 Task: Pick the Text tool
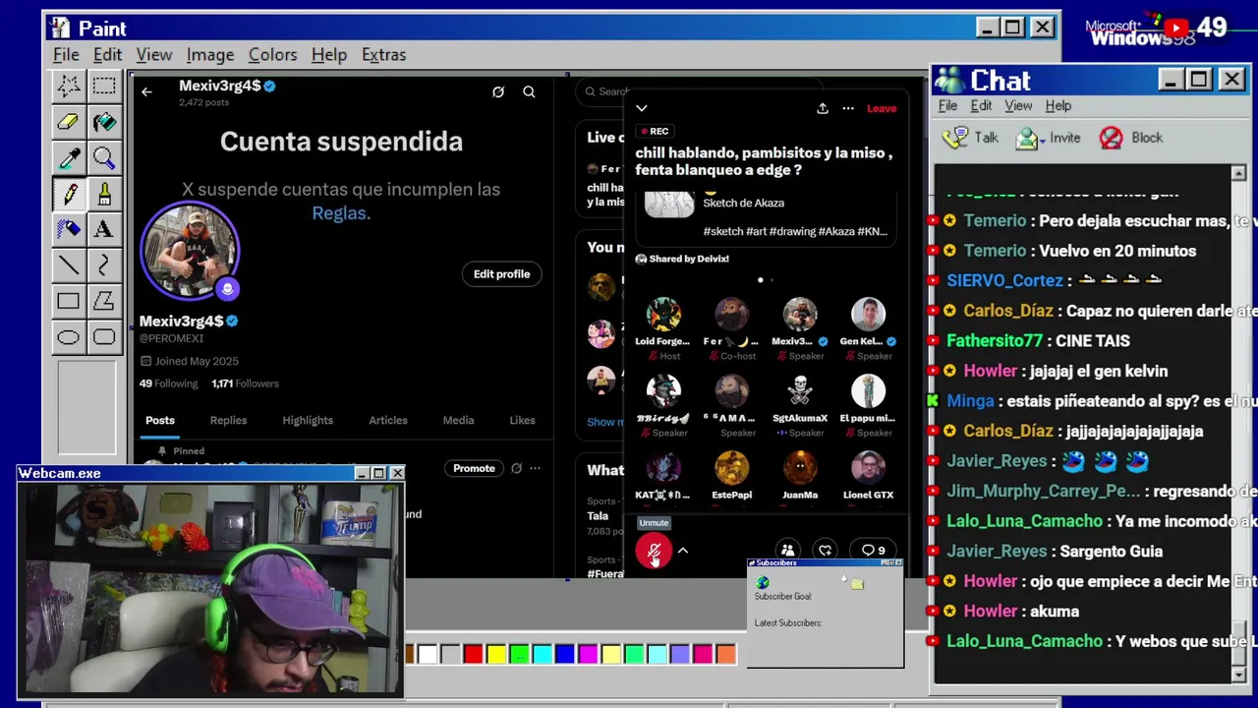pyautogui.click(x=103, y=229)
